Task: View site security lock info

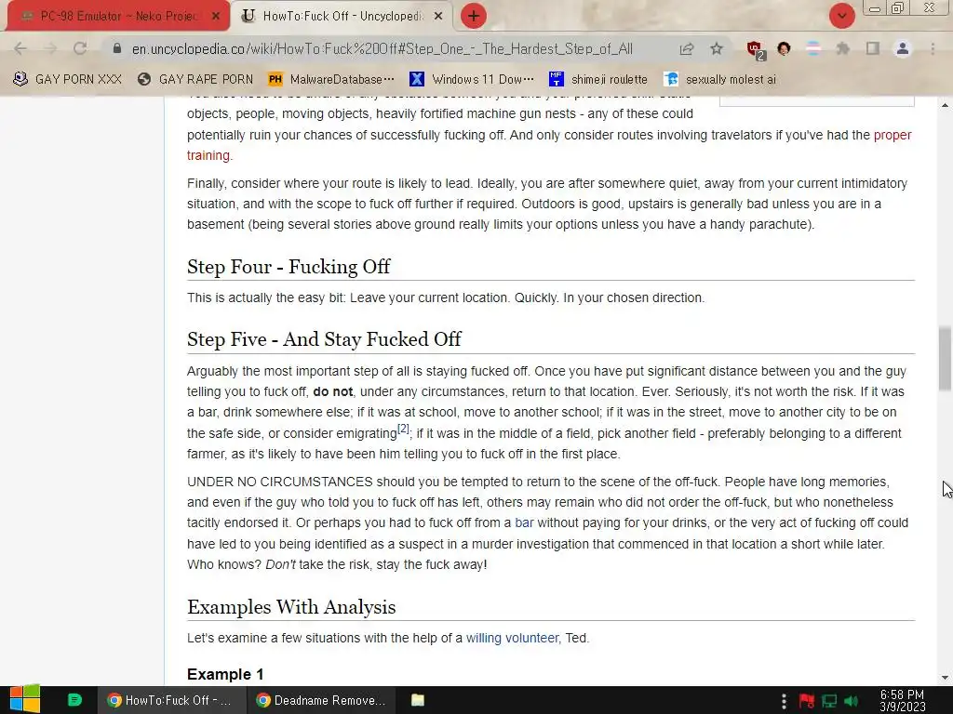Action: [117, 48]
